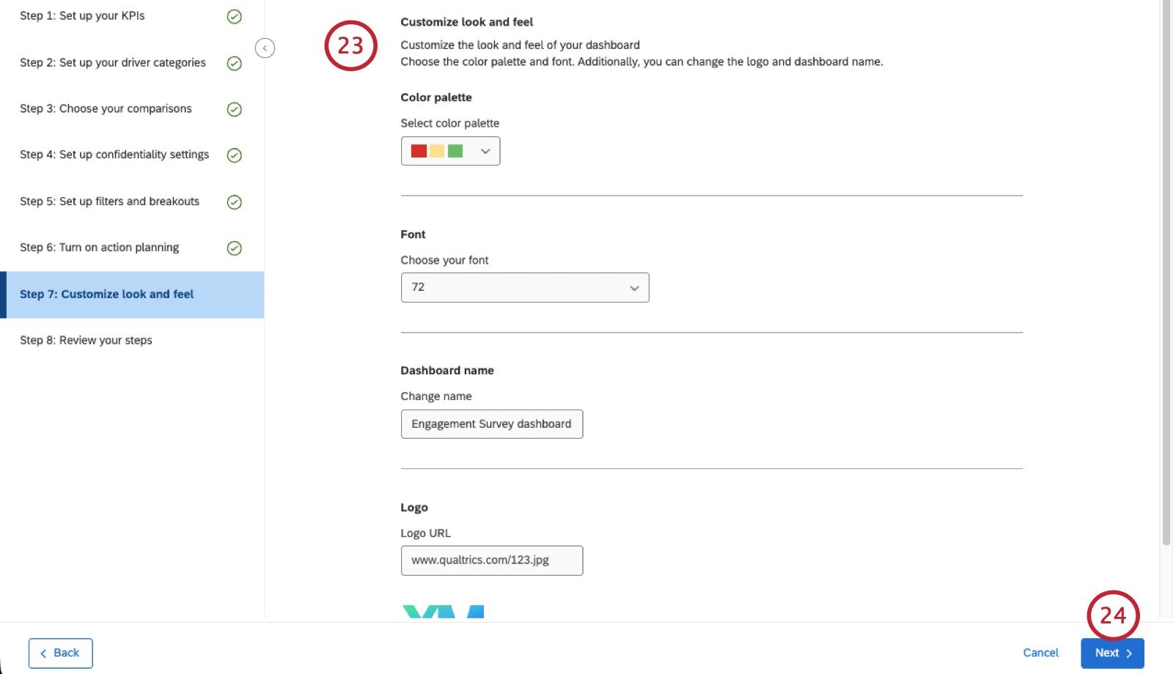This screenshot has height=674, width=1173.
Task: Click Step 5 completed checkmark icon
Action: (x=235, y=202)
